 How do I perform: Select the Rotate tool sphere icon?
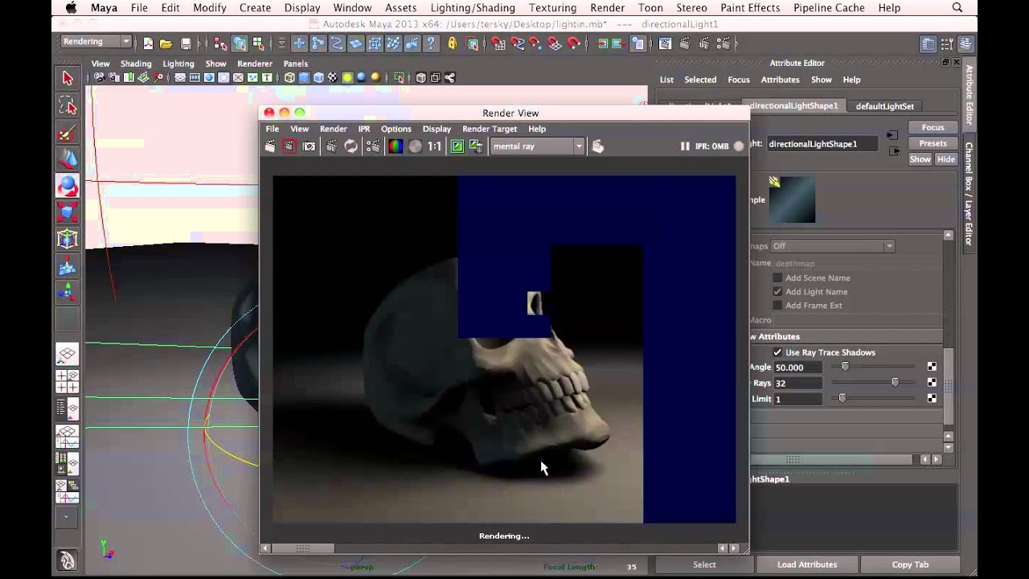click(x=68, y=186)
